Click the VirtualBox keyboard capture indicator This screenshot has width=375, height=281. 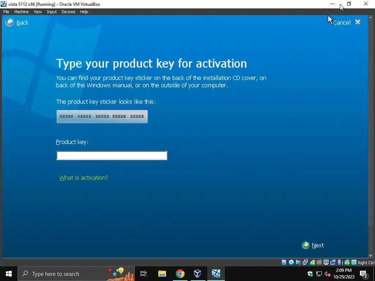(354, 262)
